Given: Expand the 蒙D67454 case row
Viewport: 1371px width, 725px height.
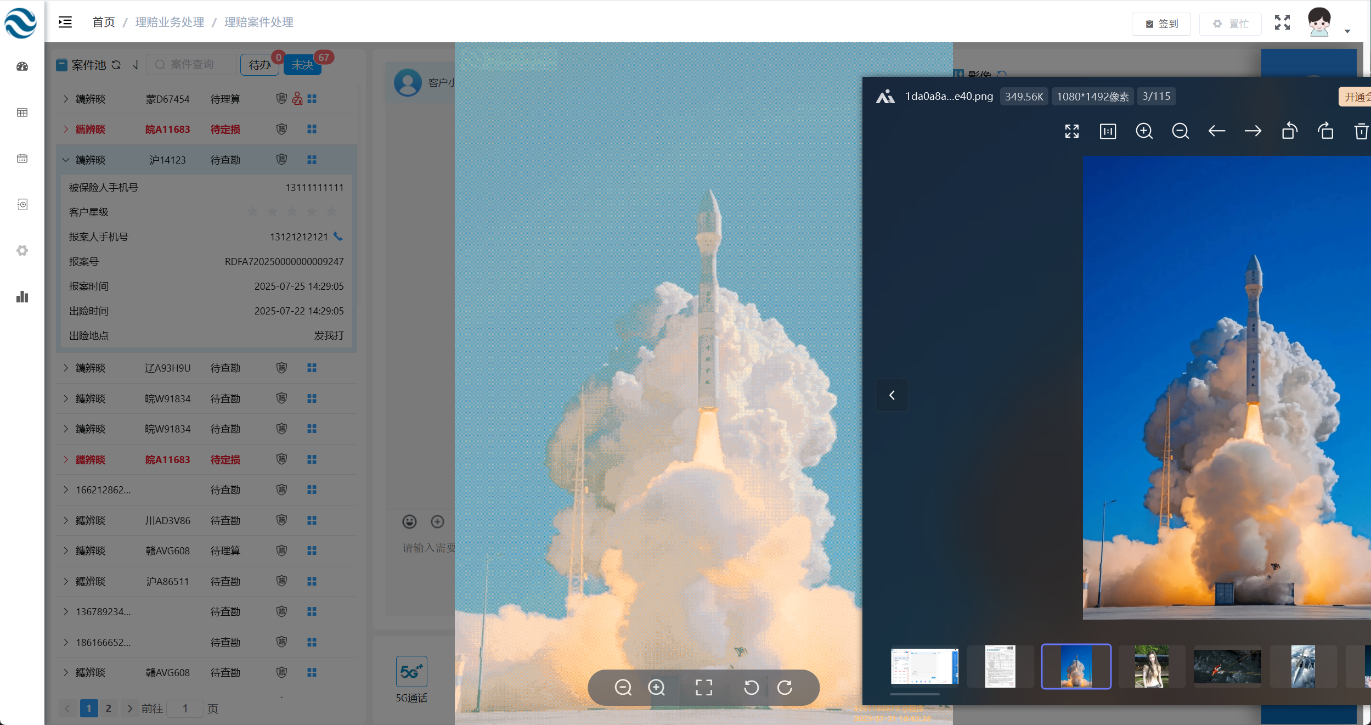Looking at the screenshot, I should tap(66, 99).
